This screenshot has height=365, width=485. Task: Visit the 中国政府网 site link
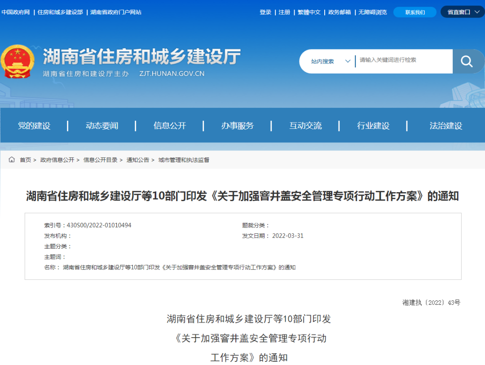[x=17, y=12]
